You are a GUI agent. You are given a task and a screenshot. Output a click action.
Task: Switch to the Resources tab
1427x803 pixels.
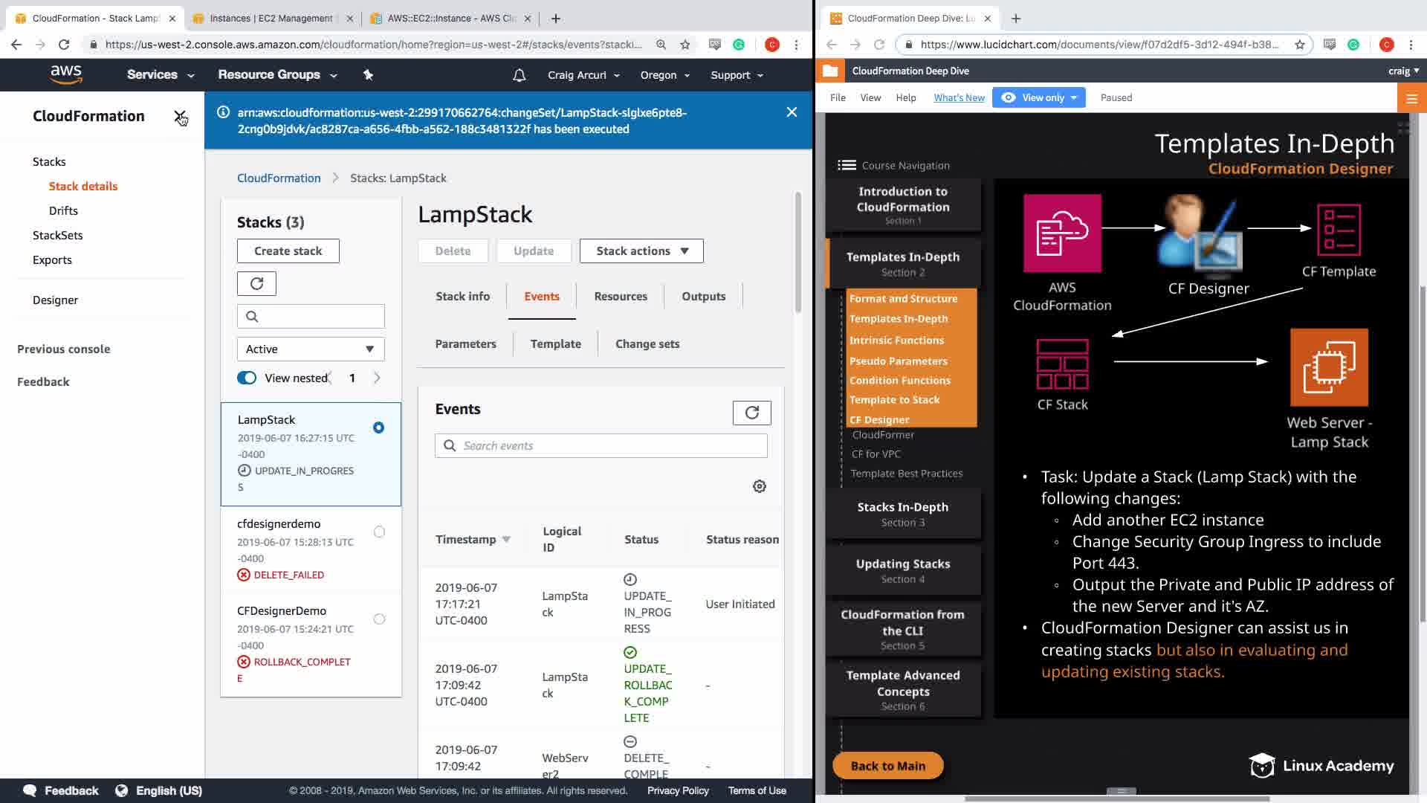click(x=621, y=296)
